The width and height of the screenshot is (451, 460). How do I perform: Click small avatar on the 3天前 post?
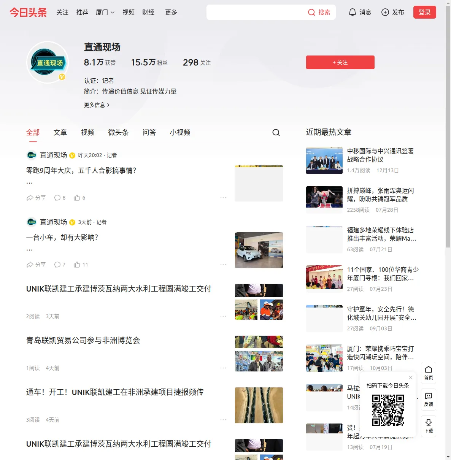click(32, 222)
